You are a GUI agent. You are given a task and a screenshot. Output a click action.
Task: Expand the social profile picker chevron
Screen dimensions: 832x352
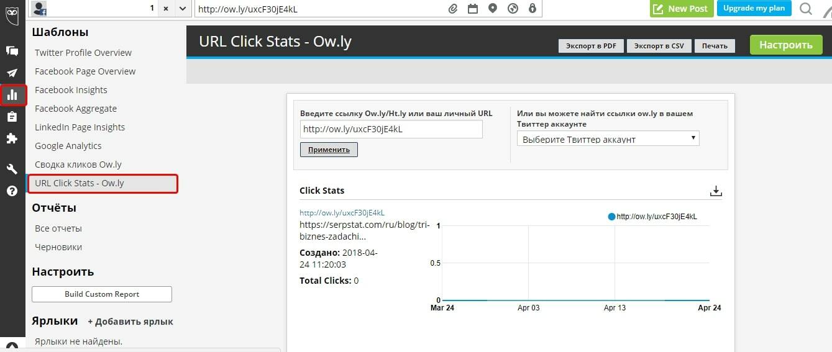click(x=182, y=9)
